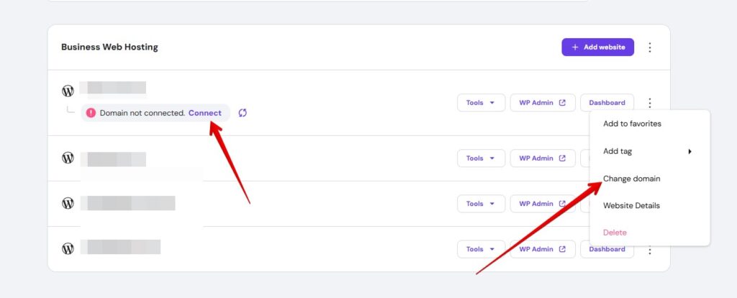737x298 pixels.
Task: Open the Business Web Hosting kebab menu
Action: [650, 47]
